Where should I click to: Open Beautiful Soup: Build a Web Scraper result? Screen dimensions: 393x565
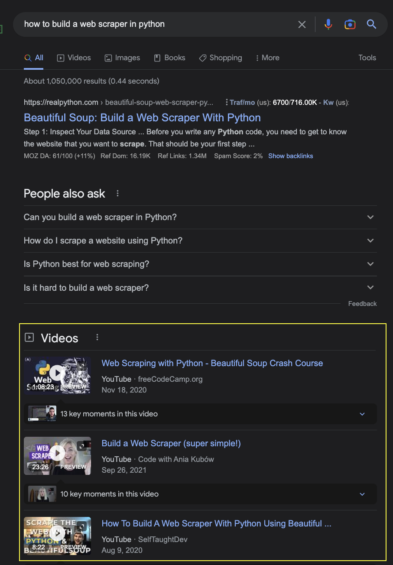pos(142,118)
